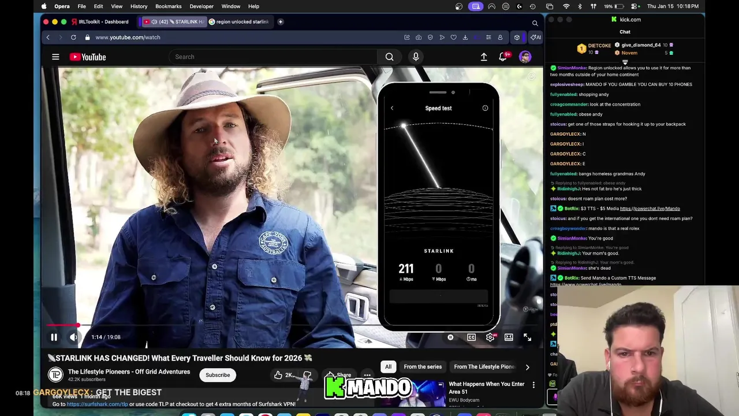Open 'What Happens When You Enter Area 51'

[x=487, y=388]
